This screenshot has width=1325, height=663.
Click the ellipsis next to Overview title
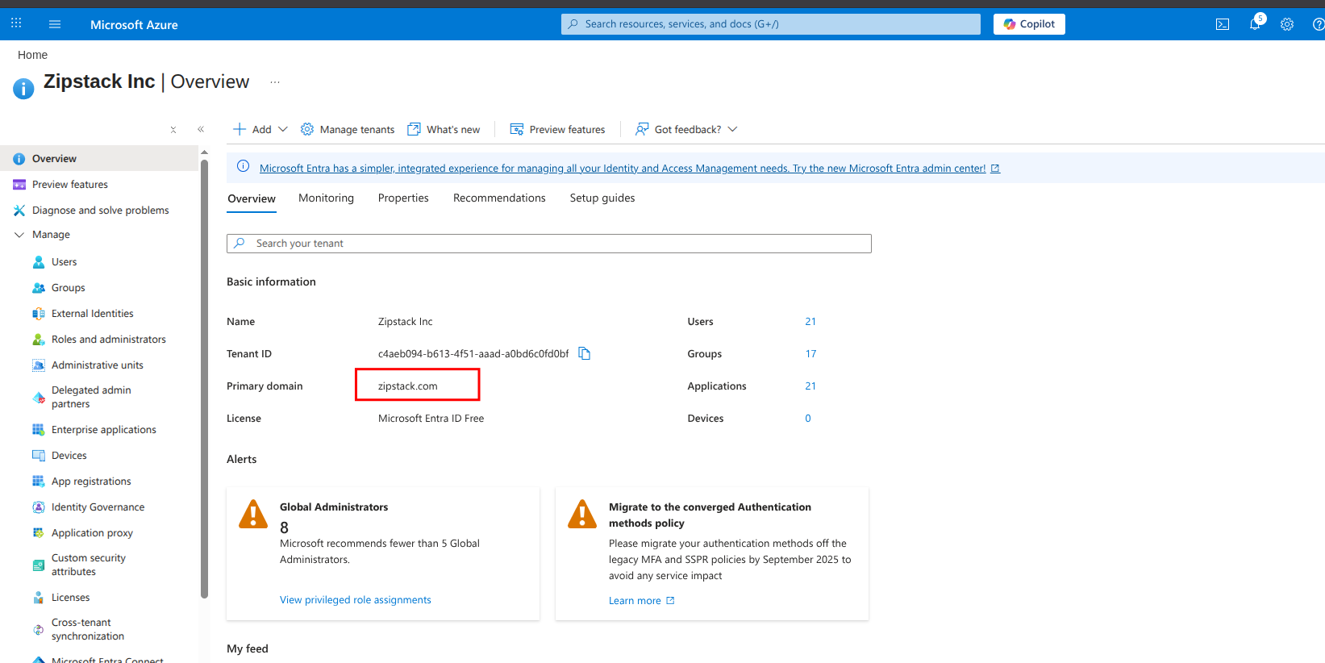[275, 82]
